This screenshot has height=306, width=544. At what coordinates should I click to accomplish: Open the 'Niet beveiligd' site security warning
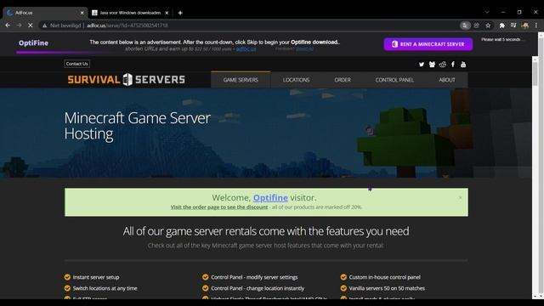(x=62, y=25)
